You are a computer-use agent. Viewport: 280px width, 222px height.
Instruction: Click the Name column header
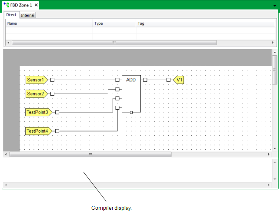(x=49, y=24)
